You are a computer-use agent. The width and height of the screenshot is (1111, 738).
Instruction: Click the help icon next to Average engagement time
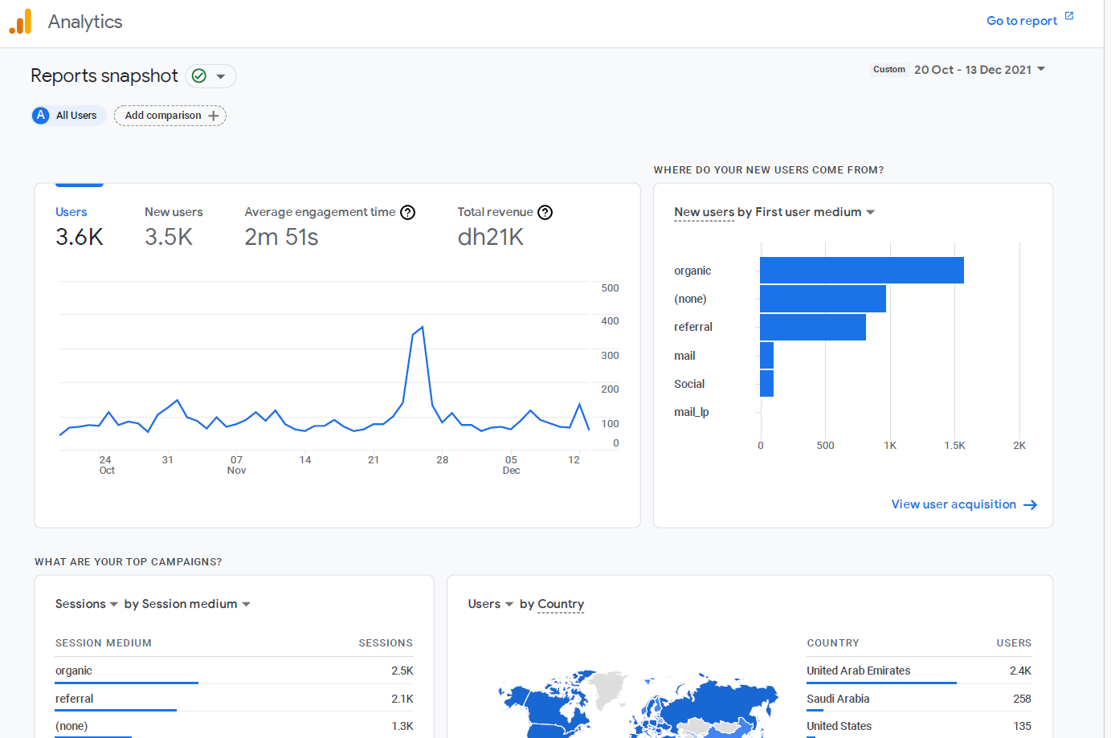pyautogui.click(x=407, y=212)
